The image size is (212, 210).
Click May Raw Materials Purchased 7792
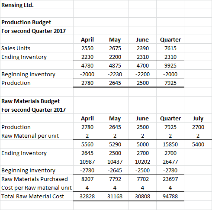point(115,179)
